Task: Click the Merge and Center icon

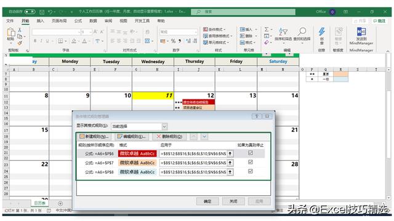Action: 147,41
